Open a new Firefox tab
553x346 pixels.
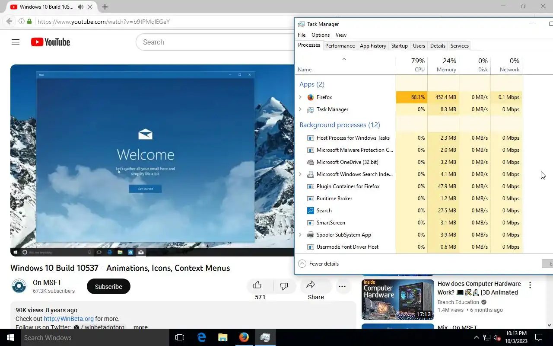(x=105, y=7)
